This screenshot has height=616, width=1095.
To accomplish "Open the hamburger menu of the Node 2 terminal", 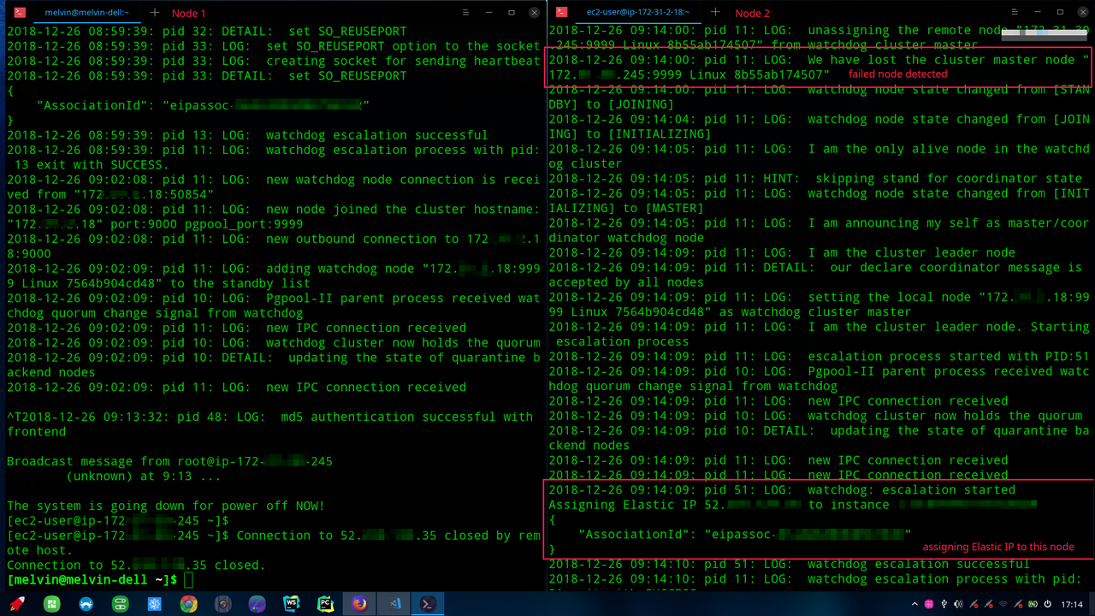I will (1015, 12).
